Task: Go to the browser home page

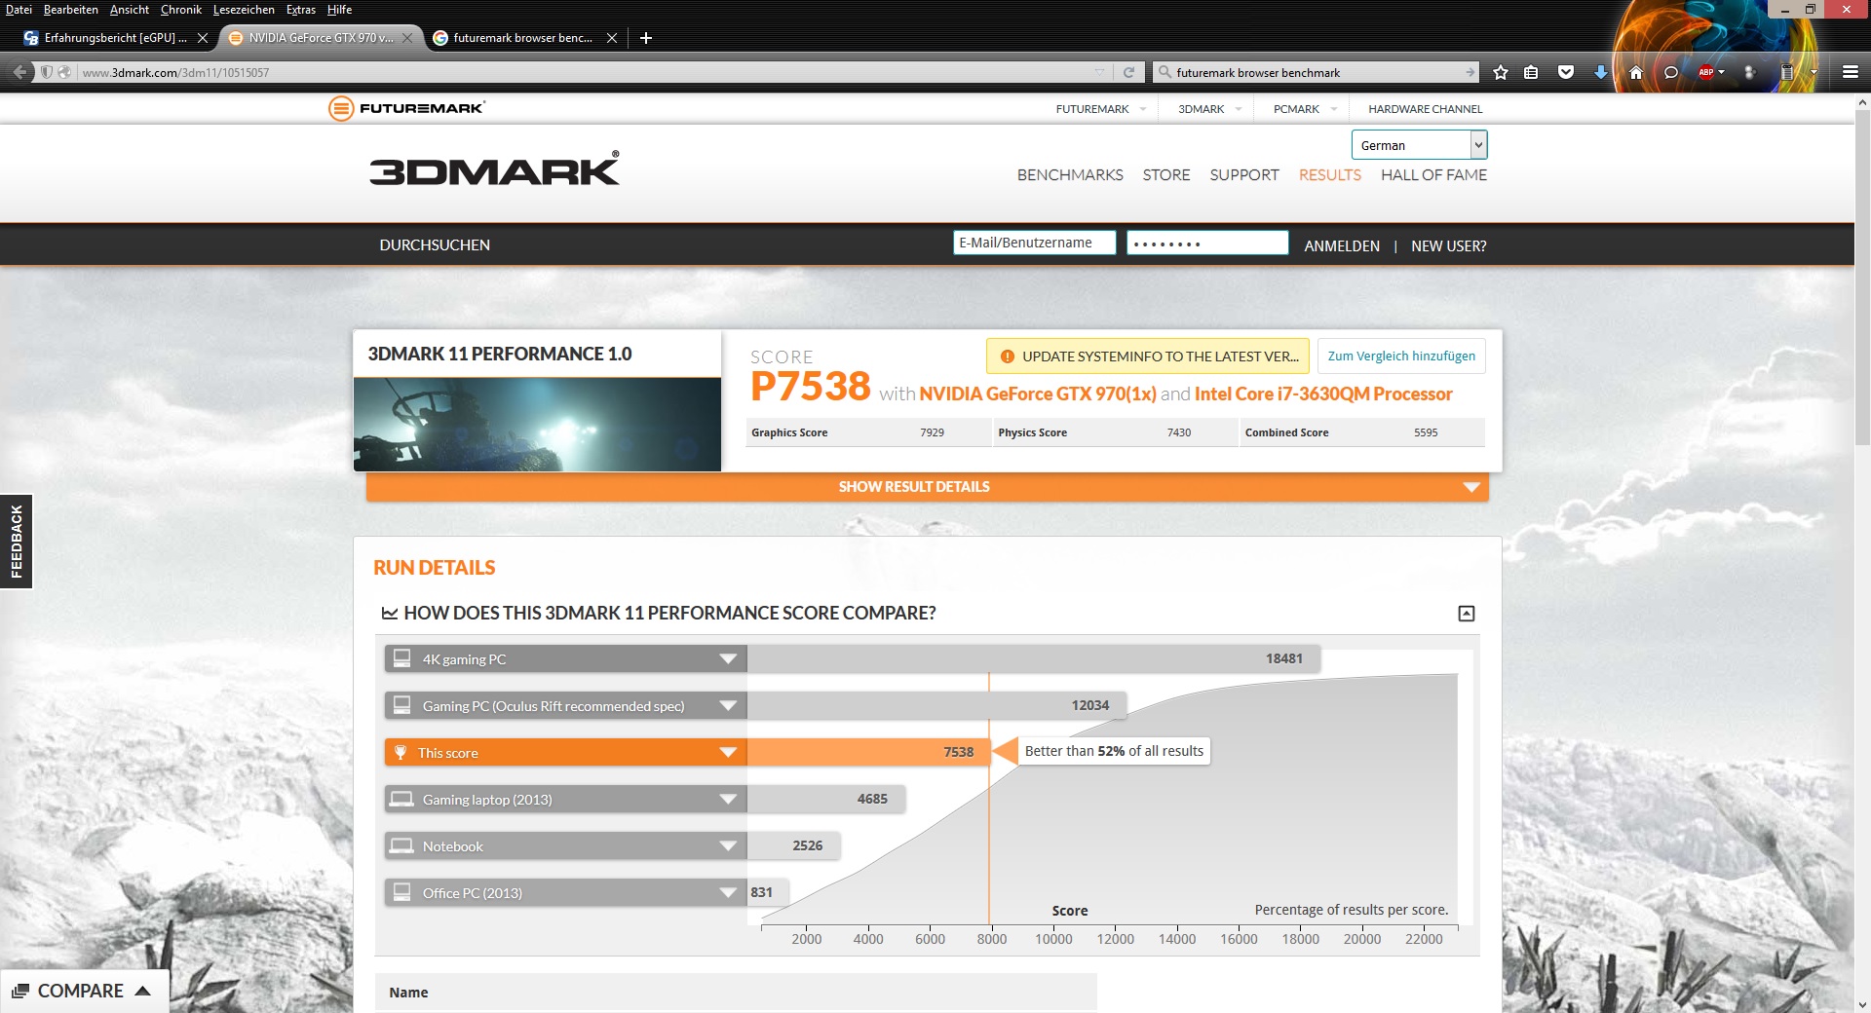Action: (x=1636, y=72)
